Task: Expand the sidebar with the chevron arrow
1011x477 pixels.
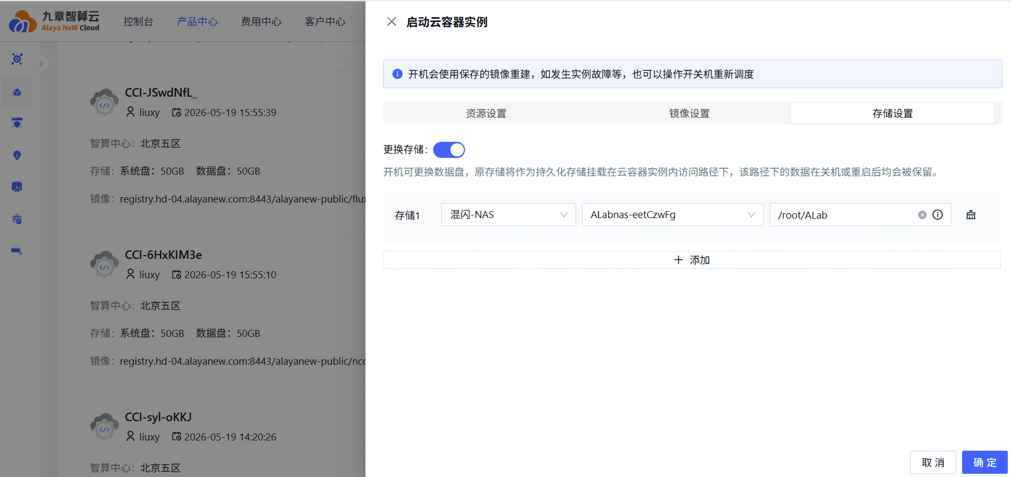Action: tap(41, 63)
